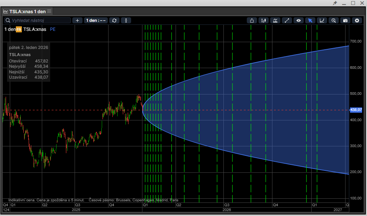Select the trend line drawing tool
This screenshot has height=216, width=367.
[287, 20]
